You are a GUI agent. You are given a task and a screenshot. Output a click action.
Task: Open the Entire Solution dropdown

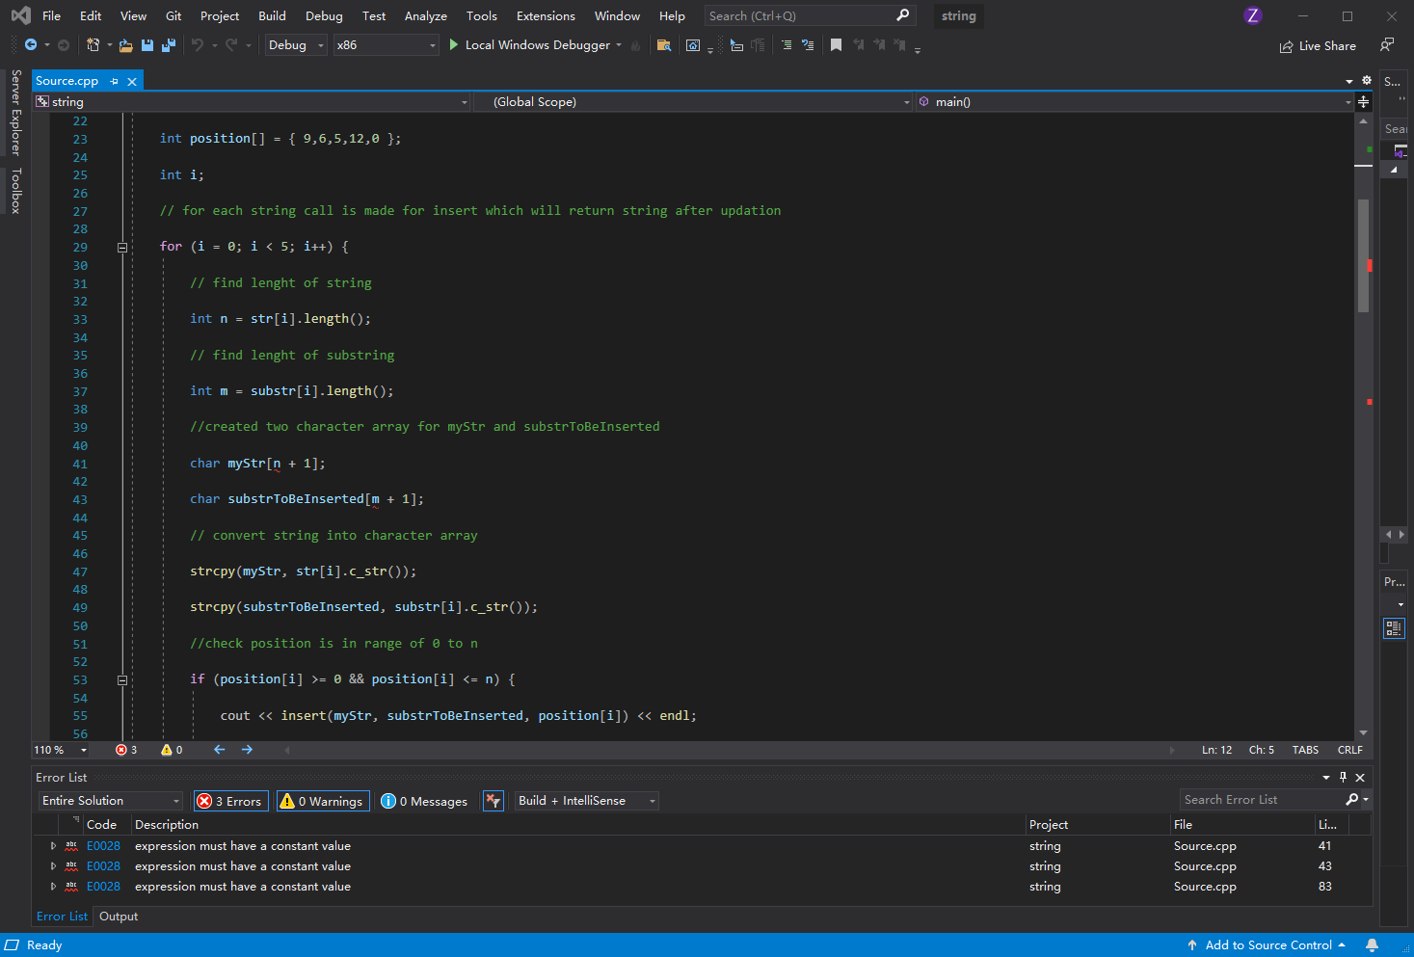pos(110,800)
